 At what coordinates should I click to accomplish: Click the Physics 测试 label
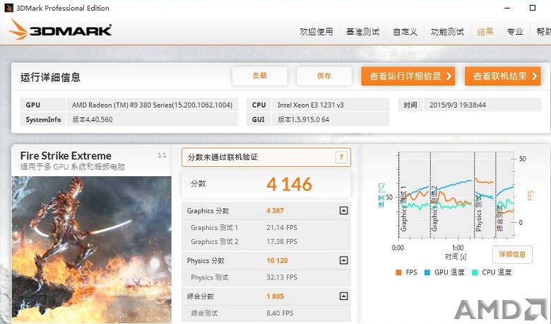[x=209, y=277]
